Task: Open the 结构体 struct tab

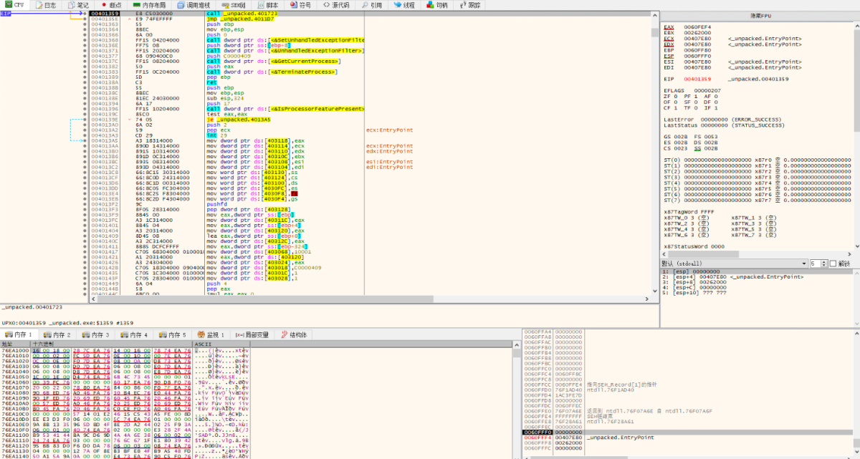Action: [293, 334]
